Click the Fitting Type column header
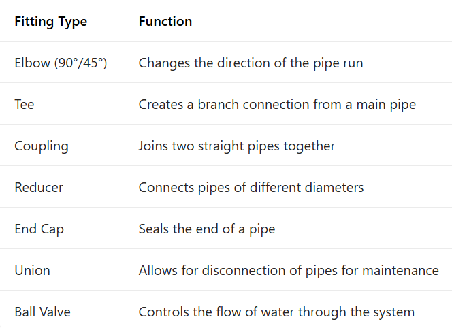Viewport: 452px width, 328px height. (51, 22)
